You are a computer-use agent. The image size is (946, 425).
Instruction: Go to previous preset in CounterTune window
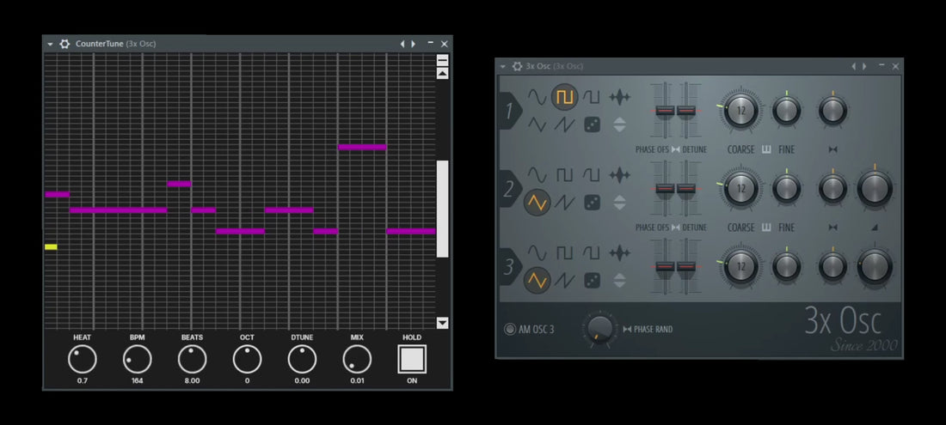point(403,44)
